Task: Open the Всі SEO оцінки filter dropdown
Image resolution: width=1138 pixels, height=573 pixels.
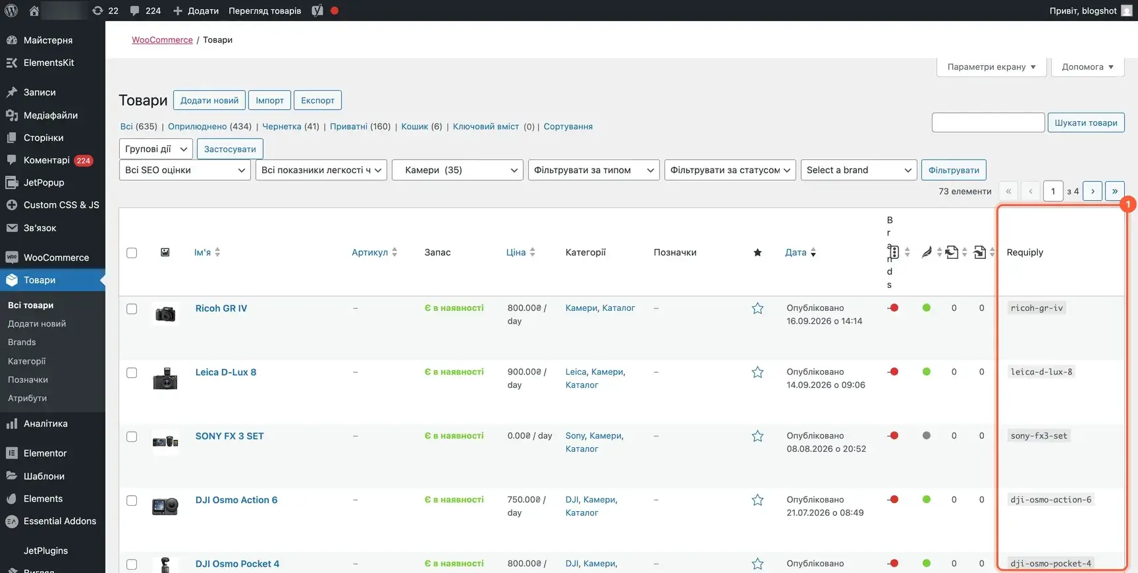Action: (x=185, y=170)
